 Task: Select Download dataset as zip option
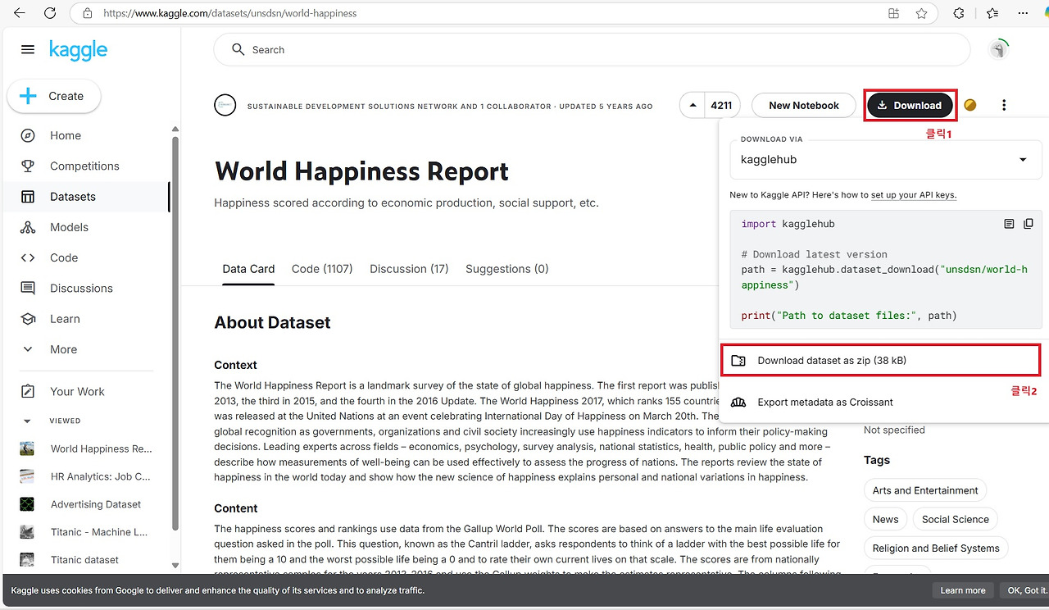[x=881, y=361]
